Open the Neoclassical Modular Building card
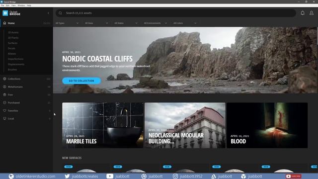 [185, 125]
